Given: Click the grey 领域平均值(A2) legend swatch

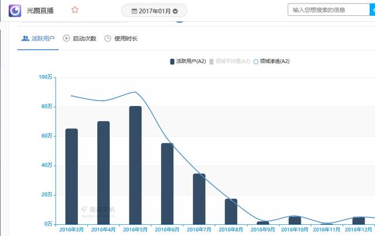Looking at the screenshot, I should coord(212,61).
